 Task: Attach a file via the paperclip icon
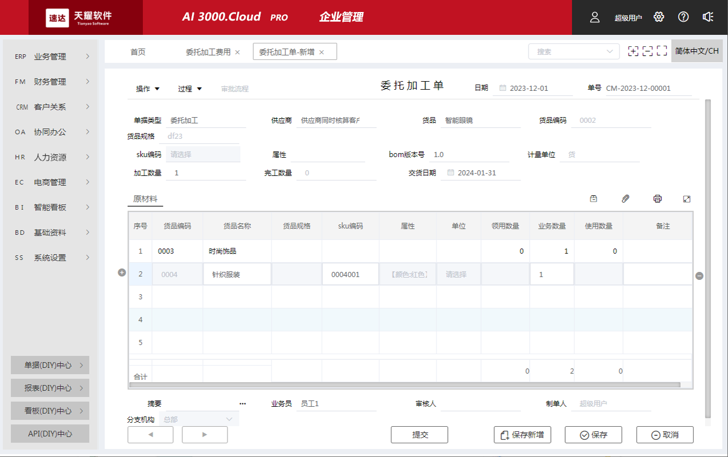click(625, 198)
